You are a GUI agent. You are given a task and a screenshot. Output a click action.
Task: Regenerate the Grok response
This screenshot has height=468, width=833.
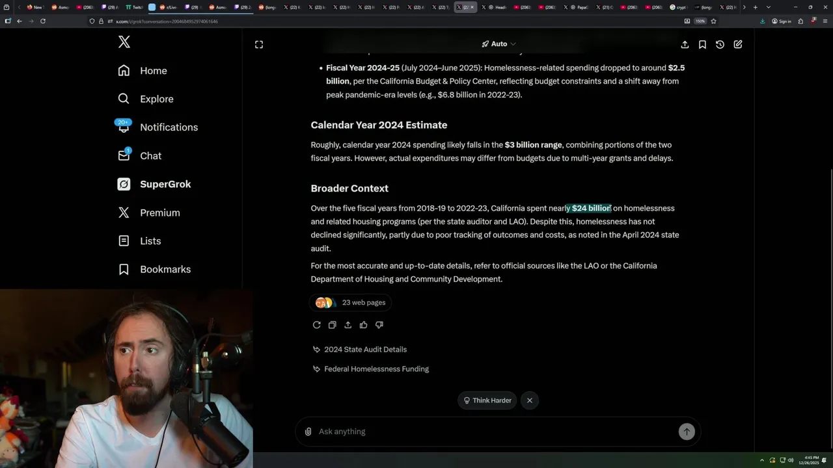point(316,325)
